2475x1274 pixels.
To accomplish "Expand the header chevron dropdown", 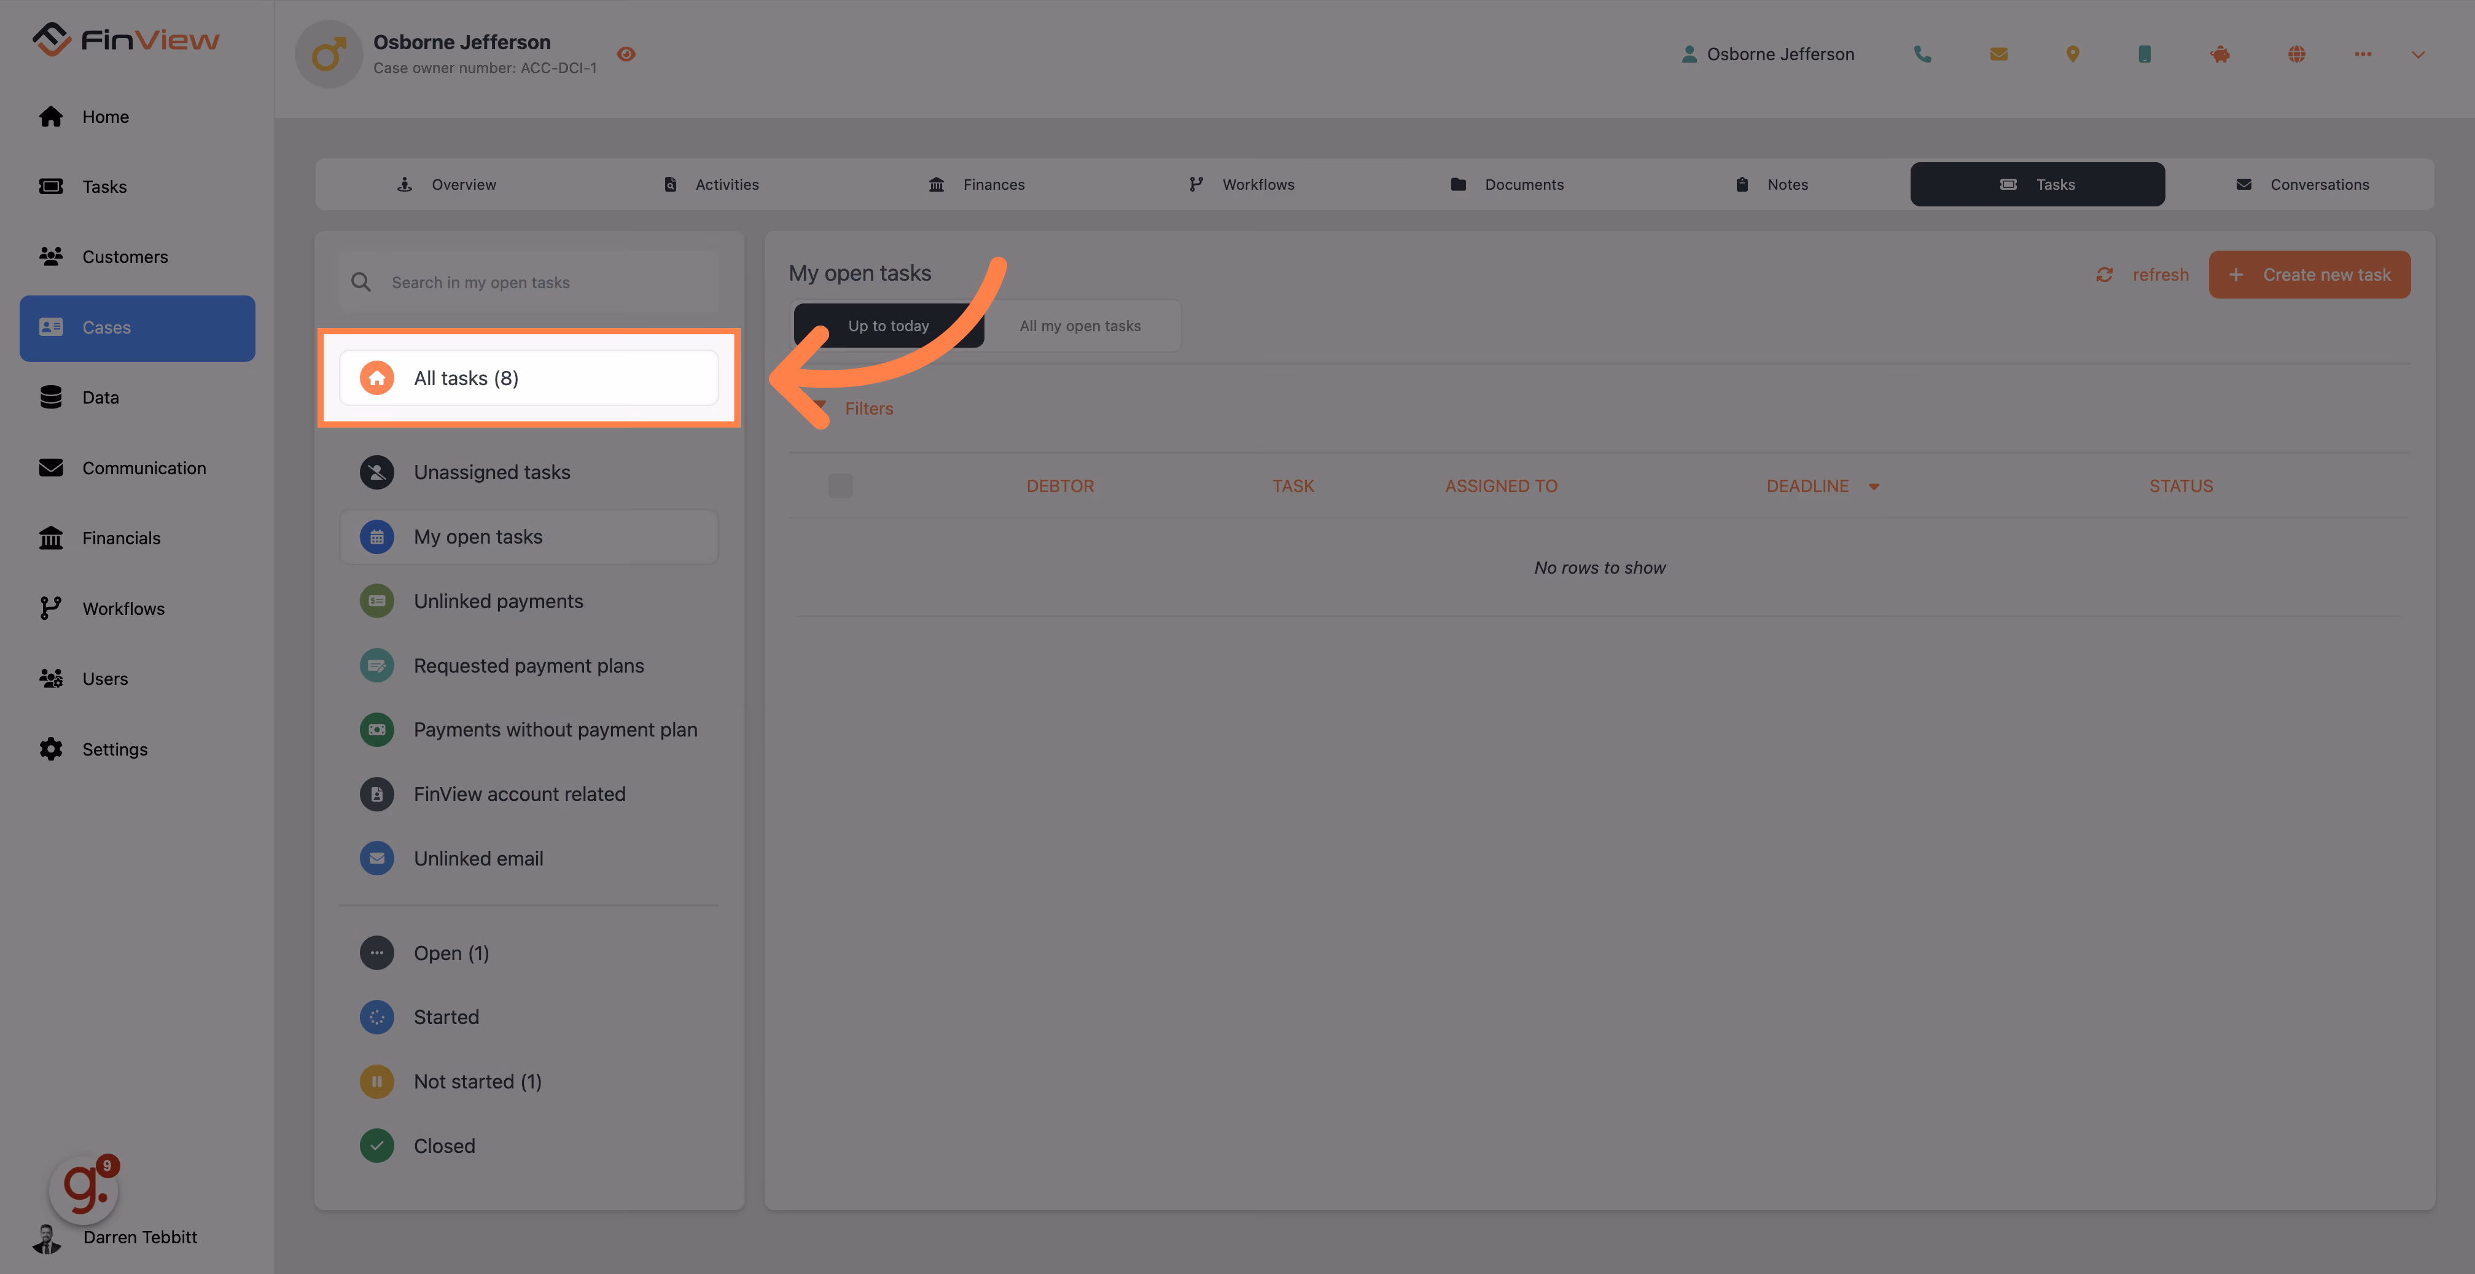I will (x=2418, y=55).
